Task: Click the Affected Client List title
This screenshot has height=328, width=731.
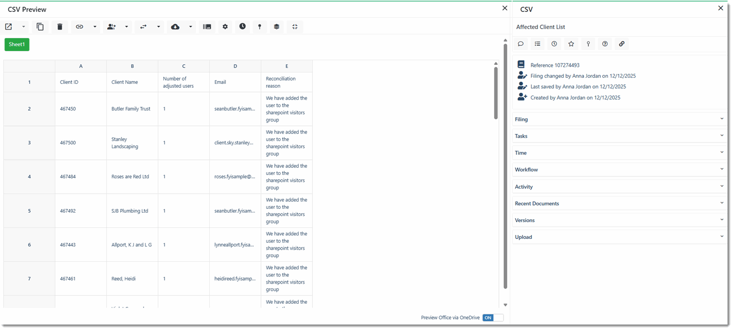Action: (x=541, y=27)
